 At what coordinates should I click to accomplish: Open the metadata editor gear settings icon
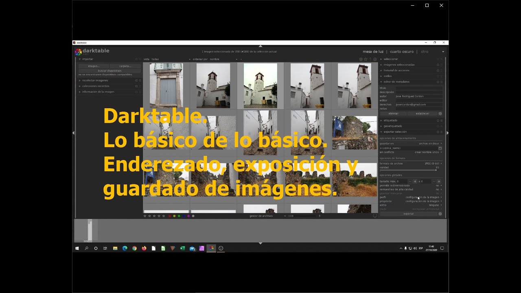click(440, 114)
